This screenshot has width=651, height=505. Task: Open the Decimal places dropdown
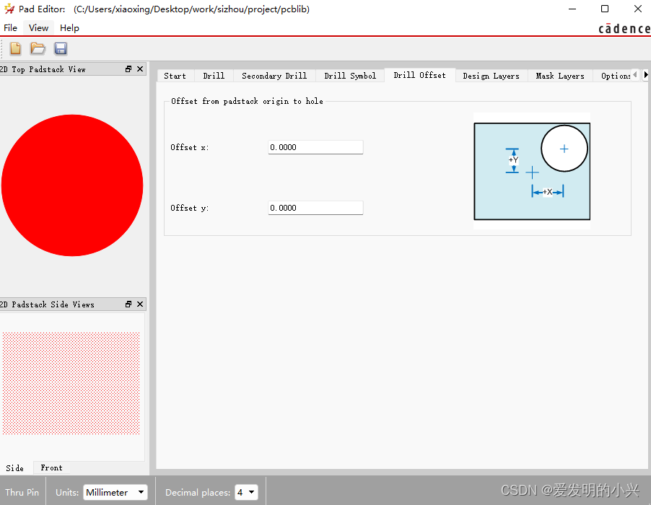point(246,492)
